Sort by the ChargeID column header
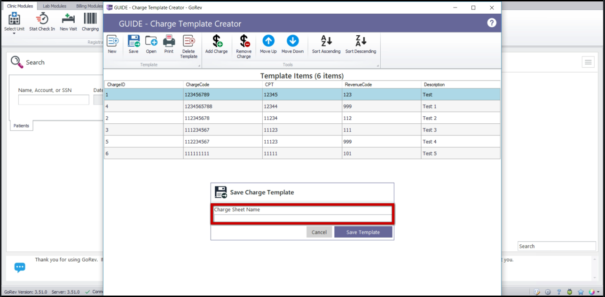This screenshot has width=605, height=297. tap(143, 85)
